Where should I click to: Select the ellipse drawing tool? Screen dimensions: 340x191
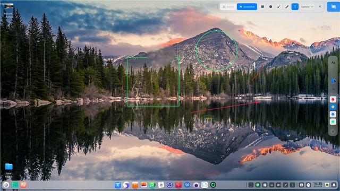coord(270,7)
